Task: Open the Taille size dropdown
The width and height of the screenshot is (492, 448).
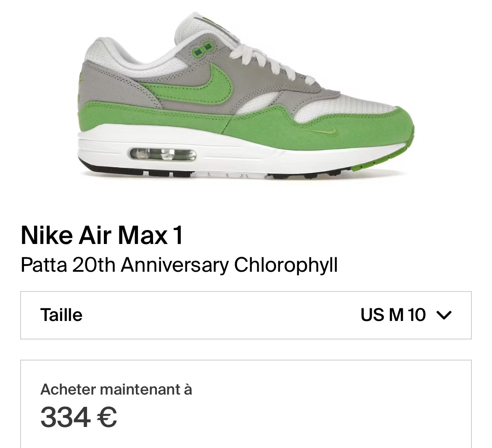Action: point(246,315)
